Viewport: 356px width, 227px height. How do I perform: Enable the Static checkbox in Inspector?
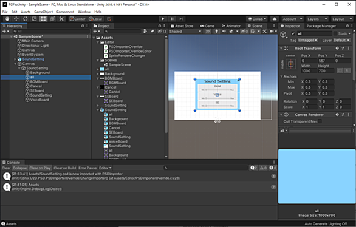pyautogui.click(x=335, y=33)
